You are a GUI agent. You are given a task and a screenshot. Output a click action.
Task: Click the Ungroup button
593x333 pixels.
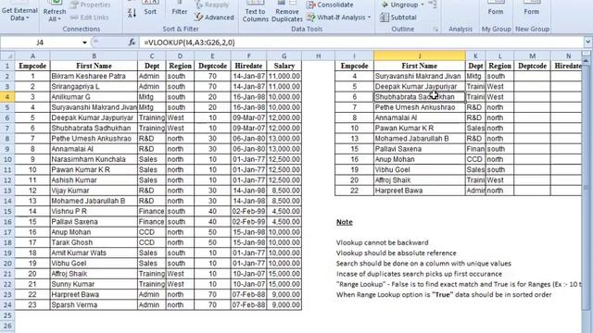(x=399, y=5)
